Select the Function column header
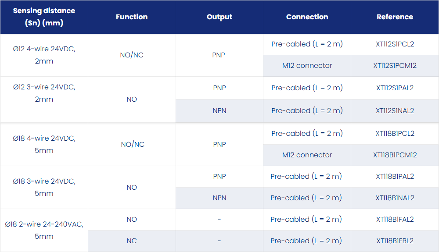The width and height of the screenshot is (439, 252). tap(132, 17)
